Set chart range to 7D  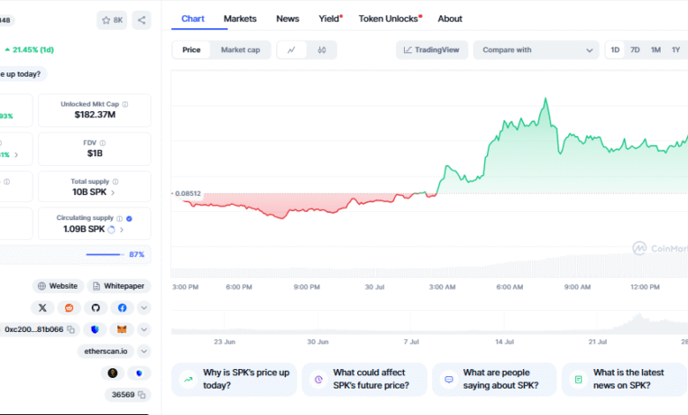click(x=635, y=50)
